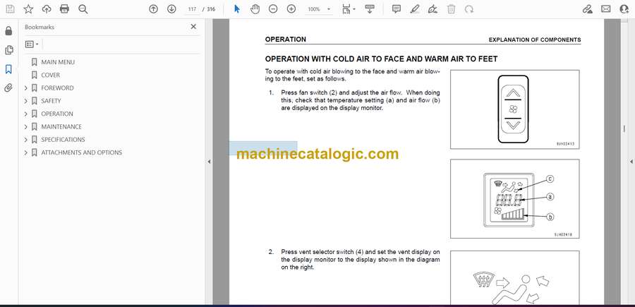Open the bookmarks options menu dropdown
The image size is (635, 307).
(32, 44)
